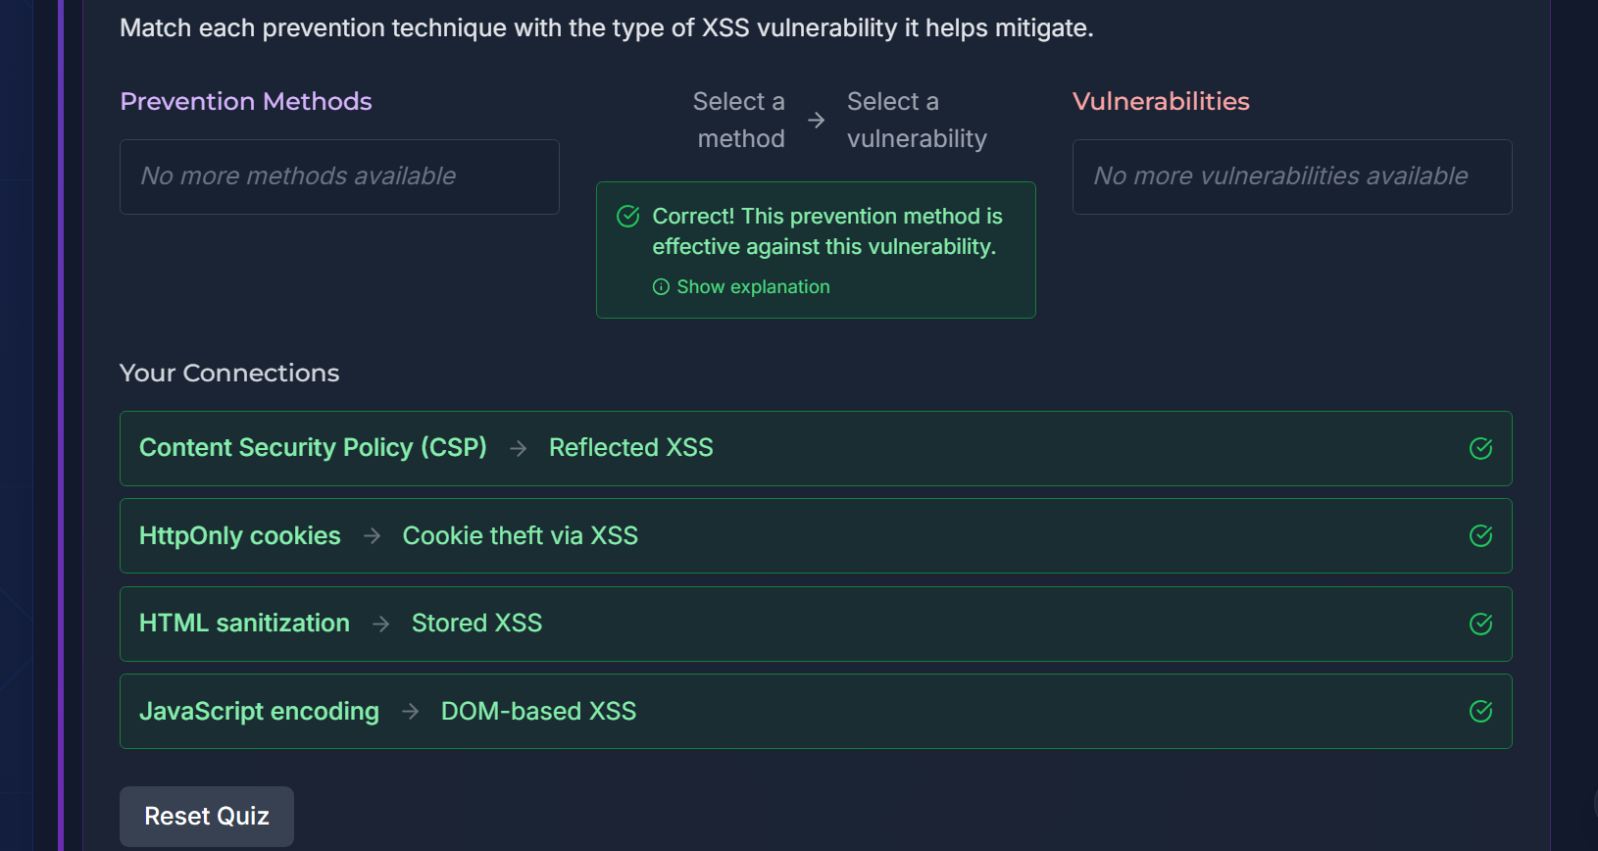Viewport: 1598px width, 851px height.
Task: Click the info icon beside Show explanation
Action: (x=662, y=287)
